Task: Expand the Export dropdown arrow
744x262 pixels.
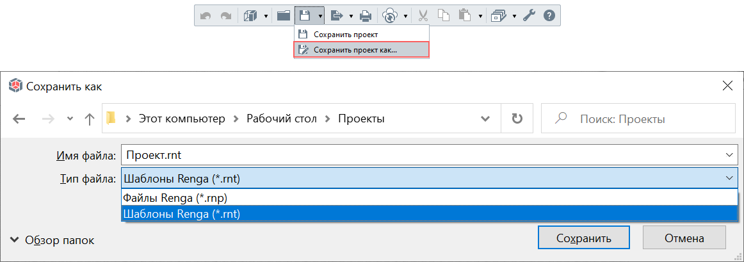Action: 351,16
